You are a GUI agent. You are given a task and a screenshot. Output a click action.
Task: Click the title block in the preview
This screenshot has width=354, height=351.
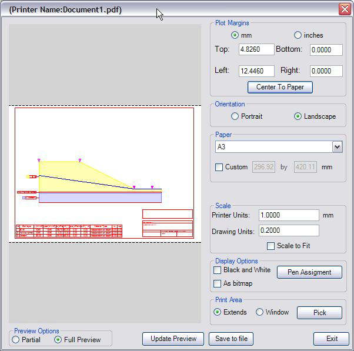click(x=168, y=223)
